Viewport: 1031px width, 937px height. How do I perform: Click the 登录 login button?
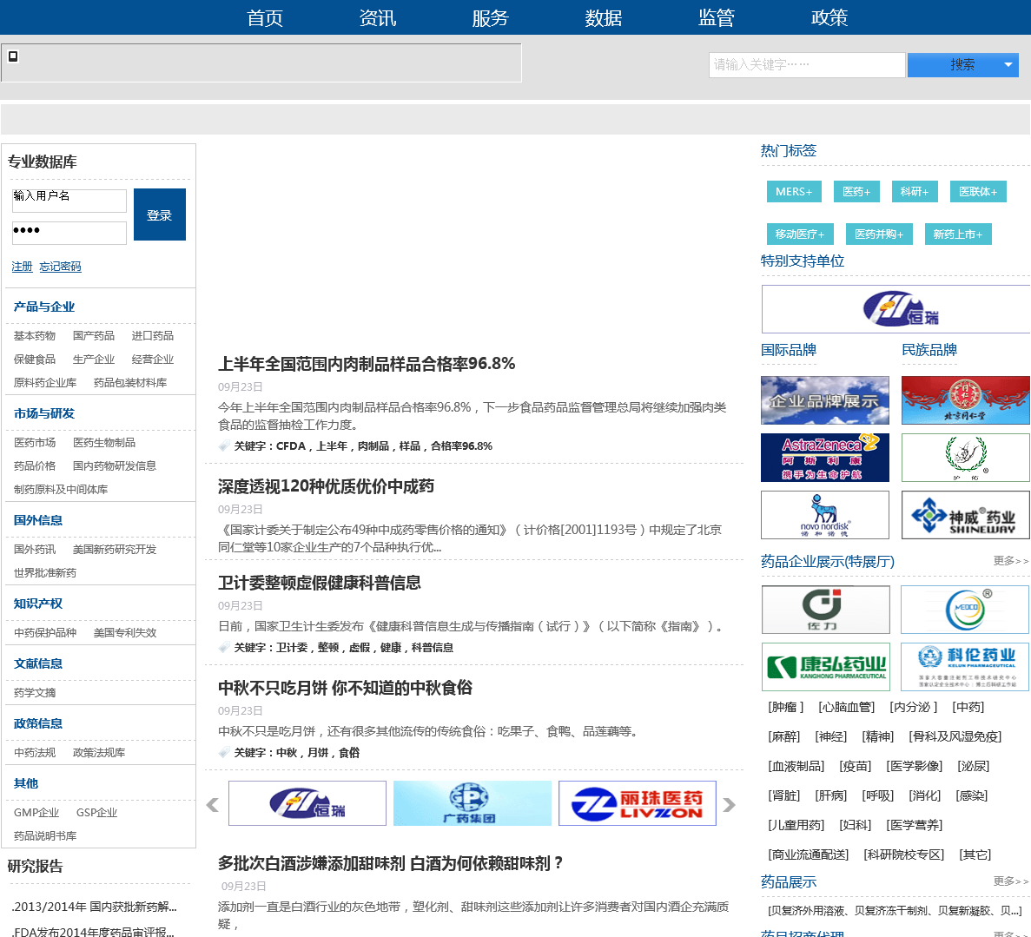click(160, 214)
